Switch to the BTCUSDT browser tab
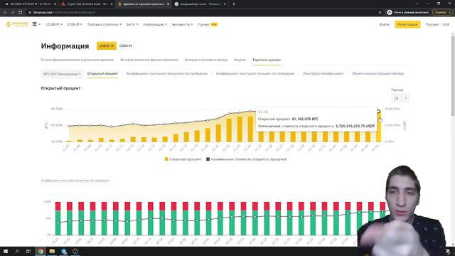The width and height of the screenshot is (455, 256). pos(30,4)
